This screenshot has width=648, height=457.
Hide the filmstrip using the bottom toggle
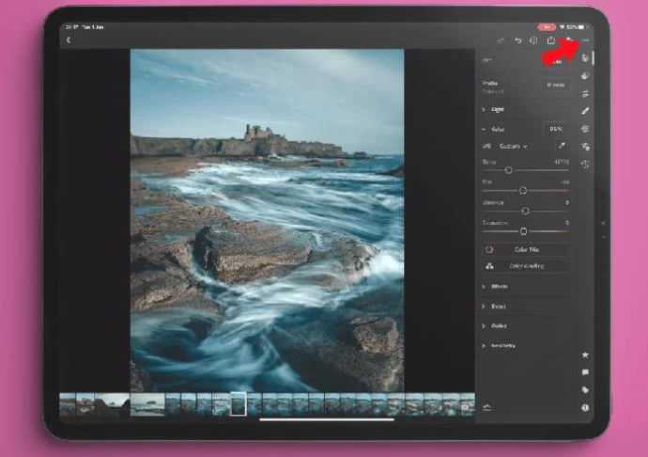pos(486,407)
